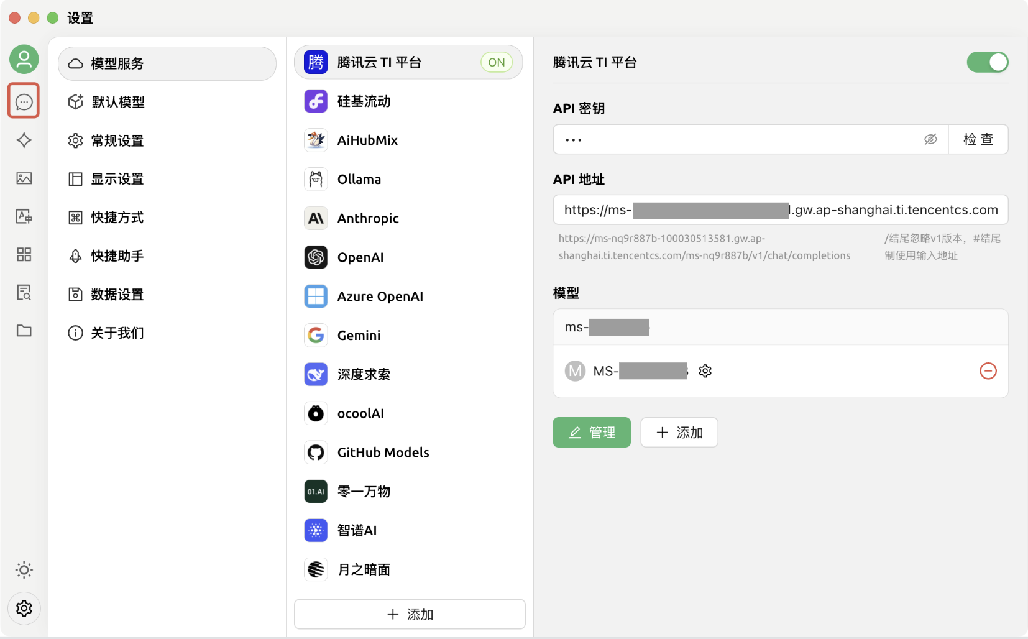Select ocoolAI provider
Viewport: 1028px width, 639px height.
point(408,413)
